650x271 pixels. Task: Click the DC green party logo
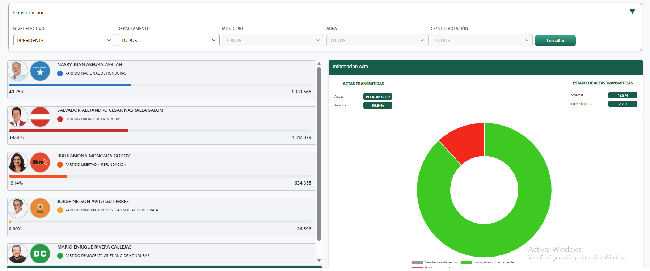[x=40, y=253]
